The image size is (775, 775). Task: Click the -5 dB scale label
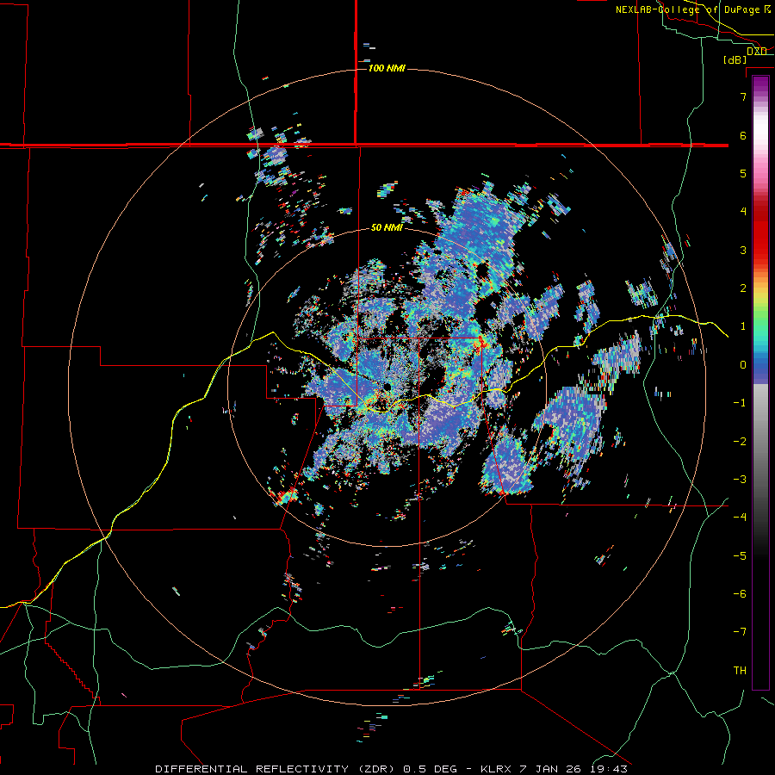(740, 556)
